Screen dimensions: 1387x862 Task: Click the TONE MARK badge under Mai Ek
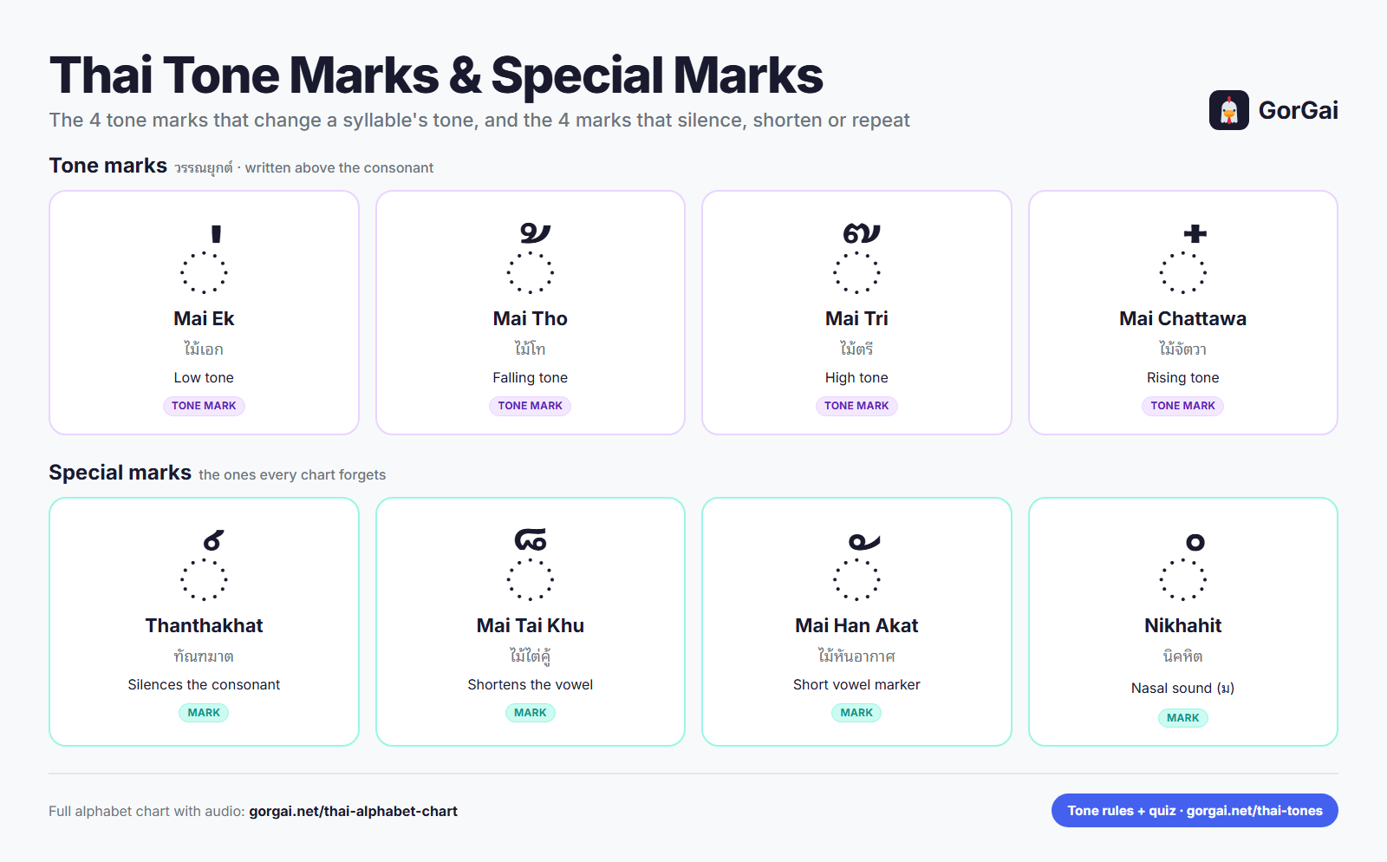pos(204,406)
